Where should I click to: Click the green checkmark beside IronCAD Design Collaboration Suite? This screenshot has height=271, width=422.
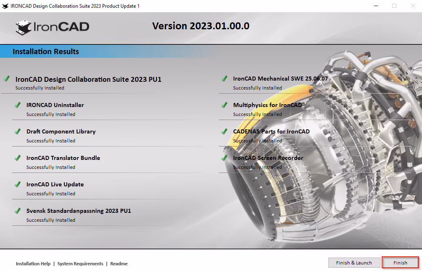(x=7, y=79)
